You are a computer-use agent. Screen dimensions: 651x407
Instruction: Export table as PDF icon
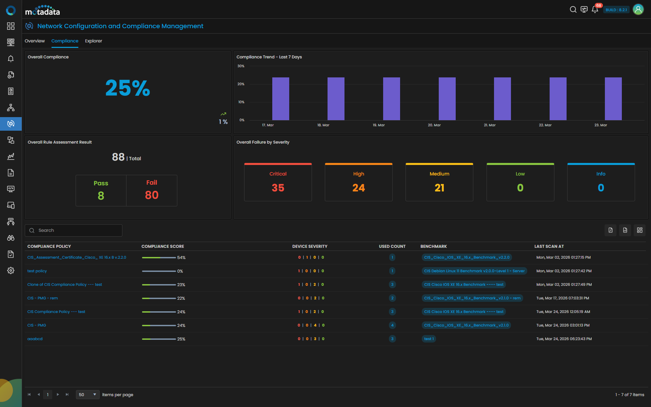pos(610,230)
